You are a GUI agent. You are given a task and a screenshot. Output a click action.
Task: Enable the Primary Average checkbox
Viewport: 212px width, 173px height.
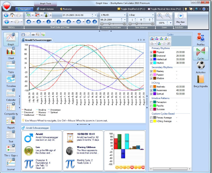[x=151, y=118]
